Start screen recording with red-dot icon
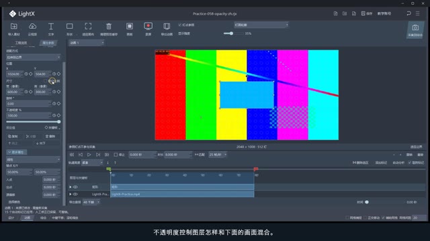 point(148,27)
